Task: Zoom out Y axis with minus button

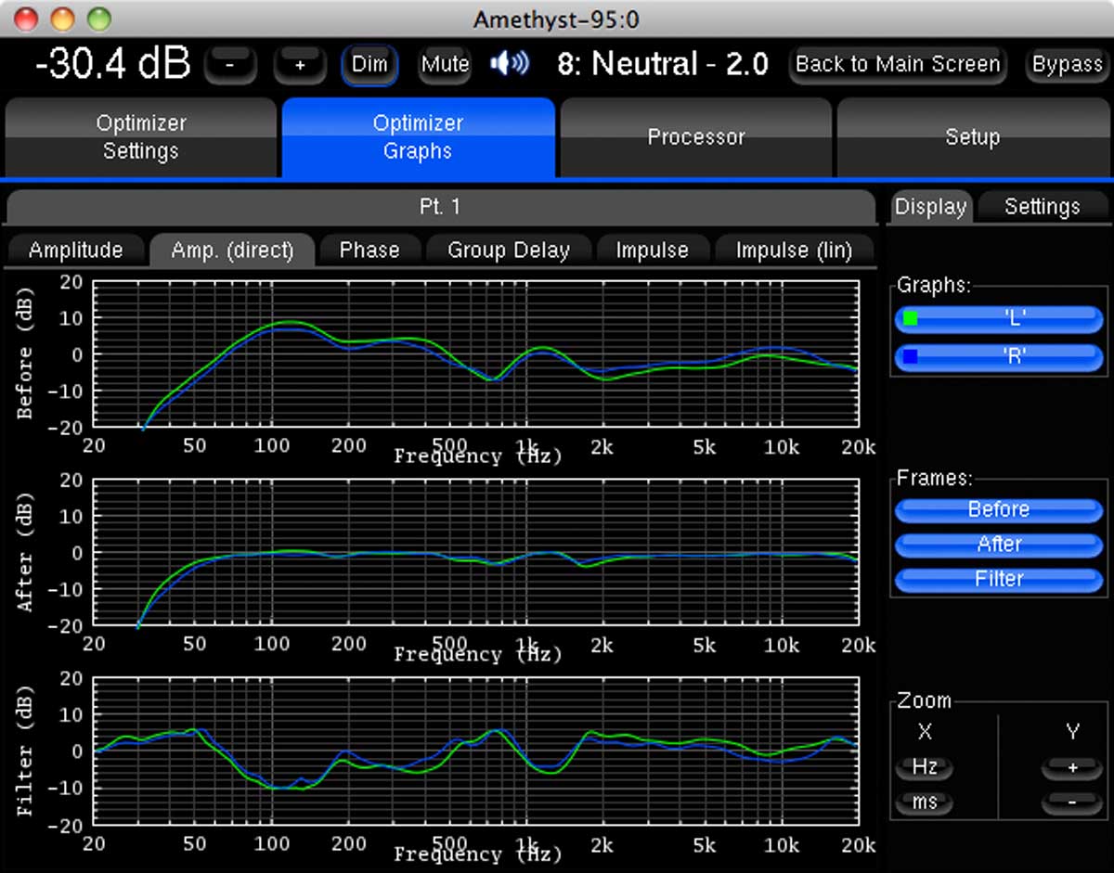Action: 1071,802
